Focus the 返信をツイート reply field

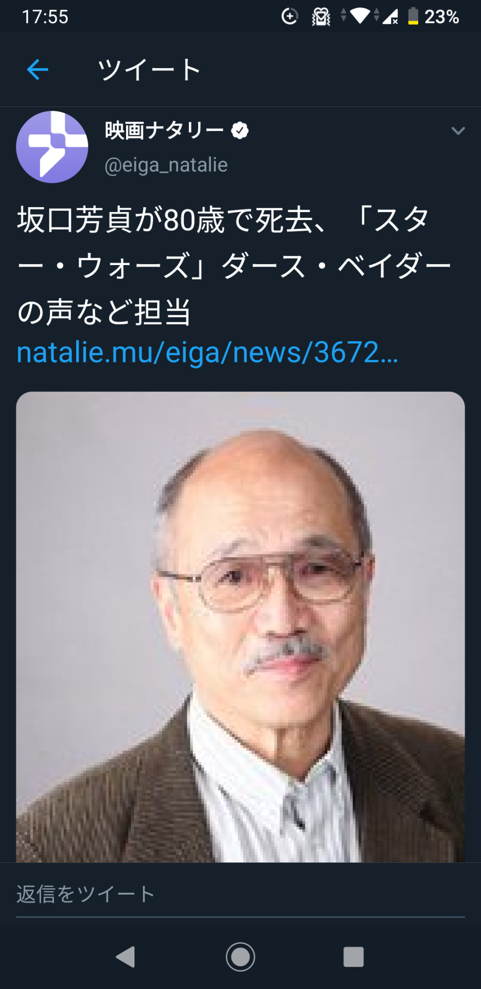click(240, 894)
